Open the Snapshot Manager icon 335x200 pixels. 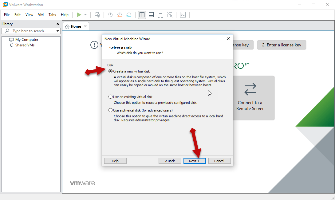pyautogui.click(x=129, y=15)
